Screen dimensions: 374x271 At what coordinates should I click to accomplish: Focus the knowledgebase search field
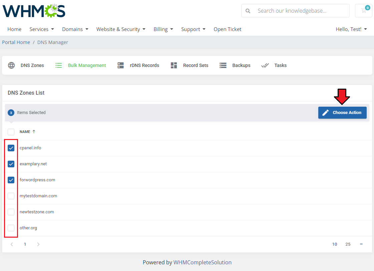click(295, 11)
